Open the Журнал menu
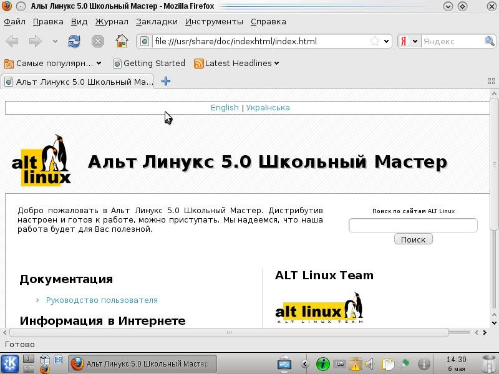 click(x=112, y=22)
